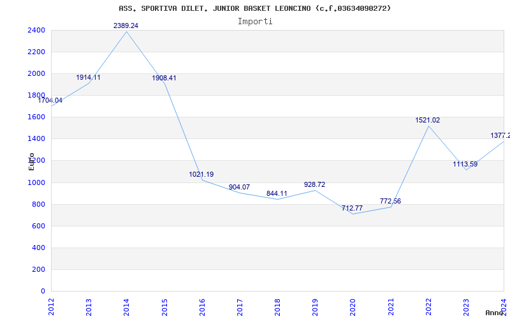Select the 2200 y-axis tick label
510x319 pixels.
pos(36,52)
